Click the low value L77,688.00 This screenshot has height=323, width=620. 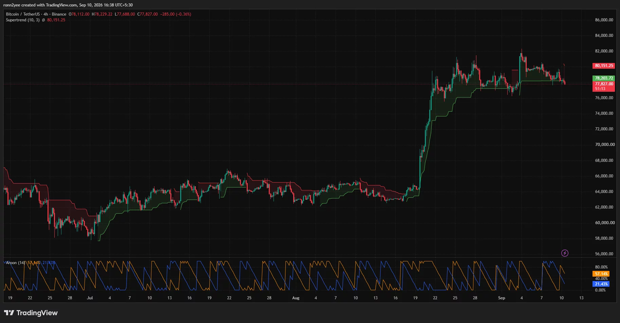coord(125,14)
